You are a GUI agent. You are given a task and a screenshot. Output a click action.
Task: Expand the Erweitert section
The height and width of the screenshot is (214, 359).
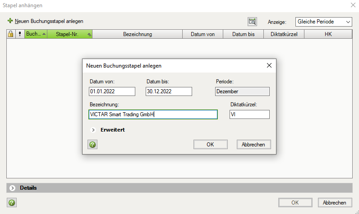(x=93, y=130)
